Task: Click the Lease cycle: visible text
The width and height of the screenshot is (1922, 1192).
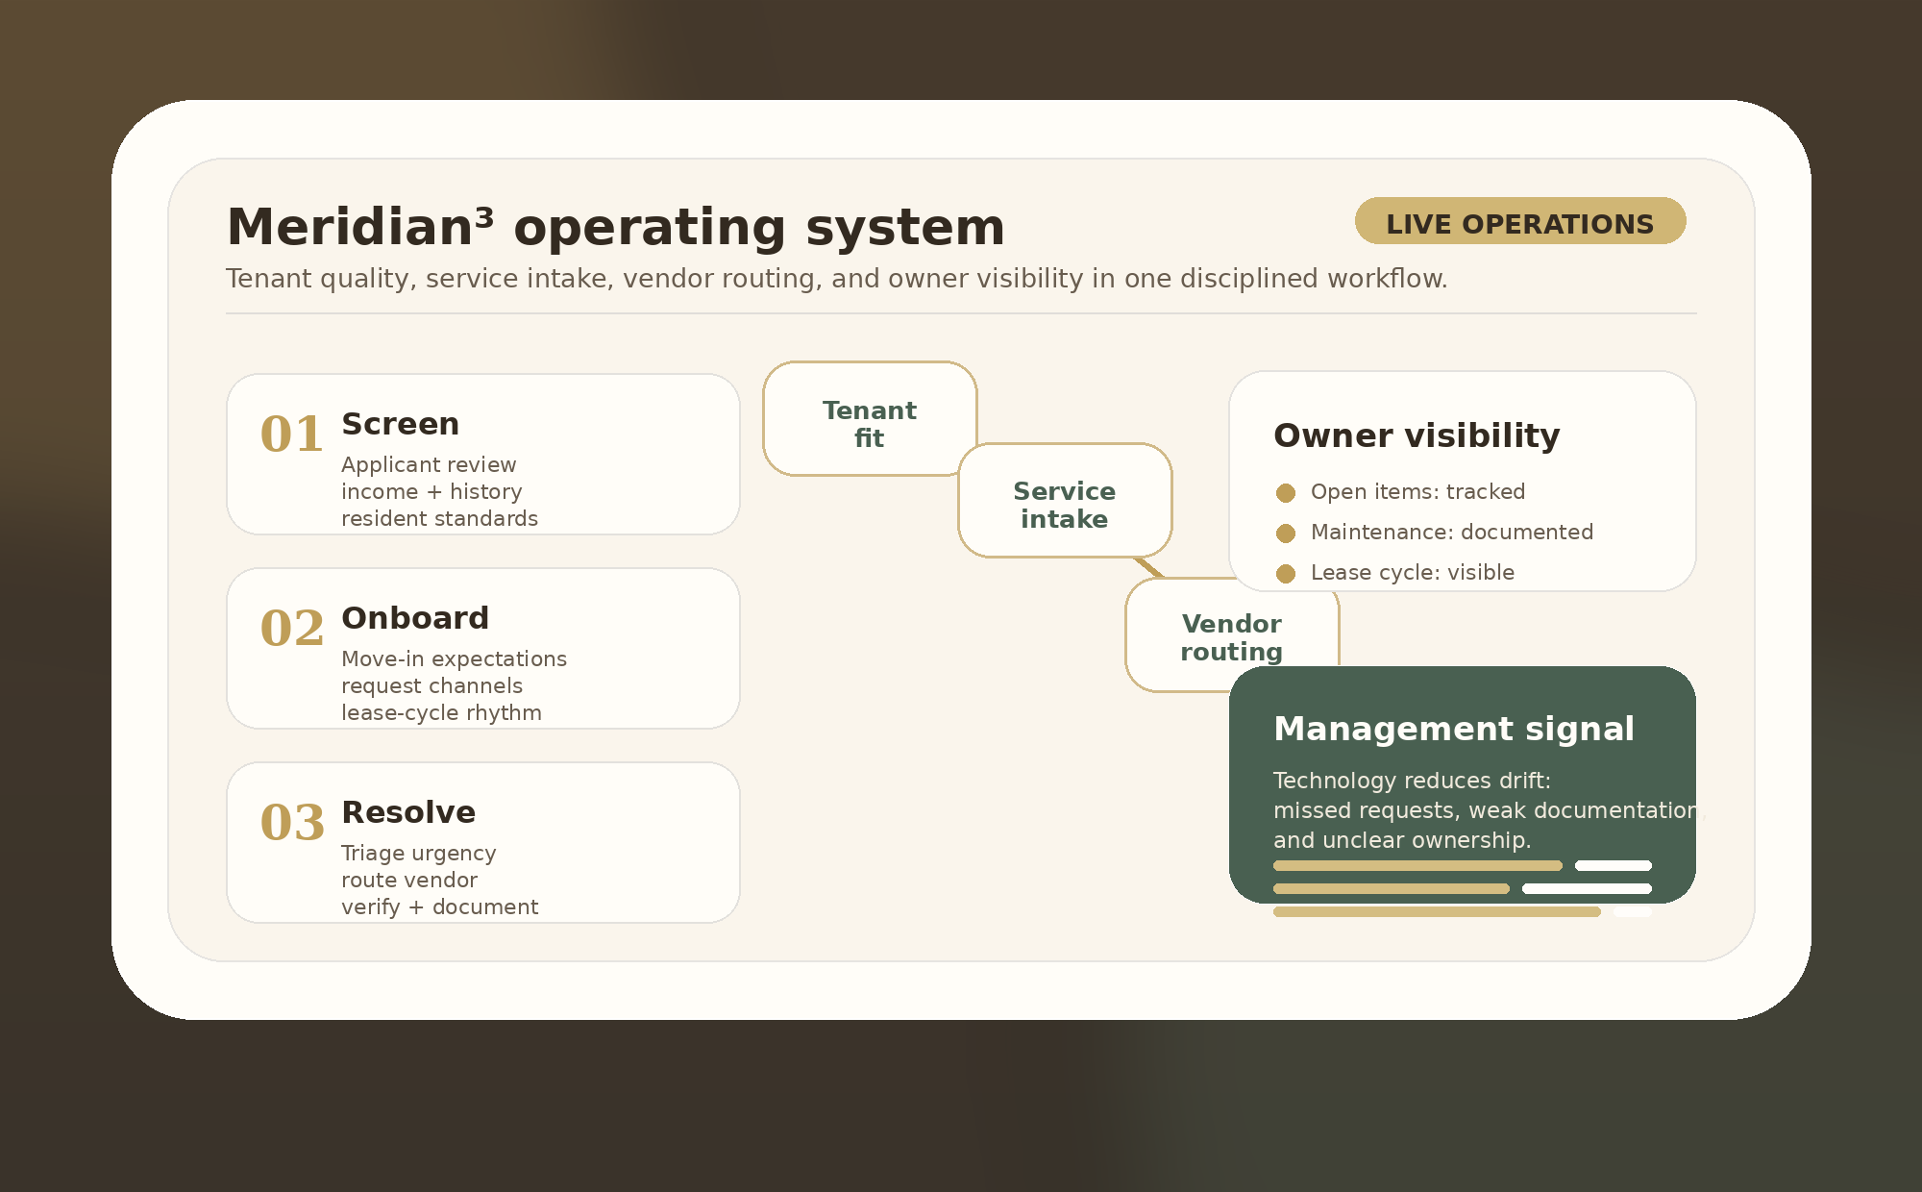Action: click(x=1413, y=572)
